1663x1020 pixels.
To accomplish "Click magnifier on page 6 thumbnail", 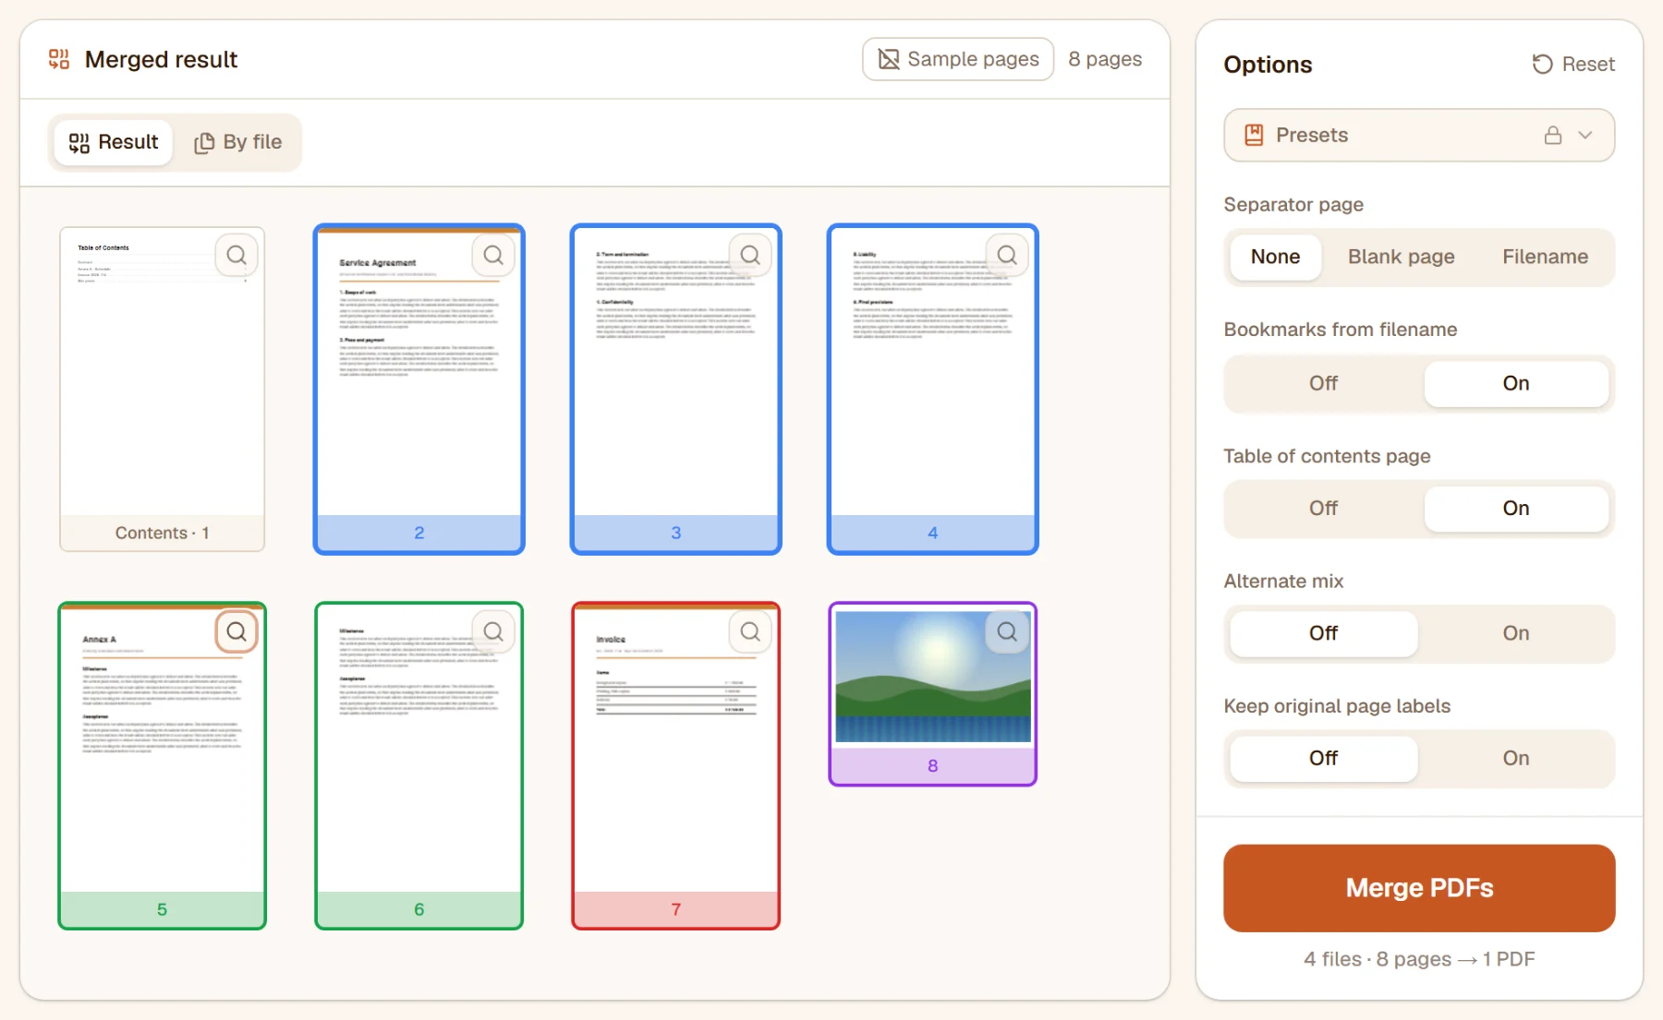I will [x=493, y=631].
